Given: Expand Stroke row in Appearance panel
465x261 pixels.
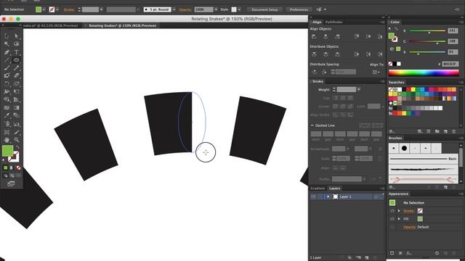Looking at the screenshot, I should pos(399,211).
